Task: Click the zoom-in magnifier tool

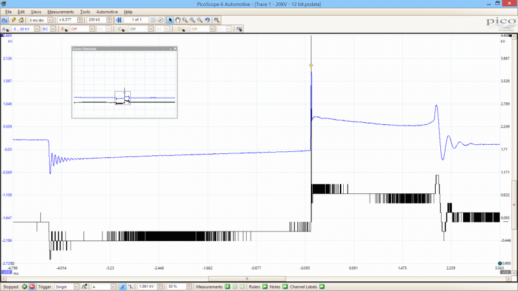Action: click(192, 20)
